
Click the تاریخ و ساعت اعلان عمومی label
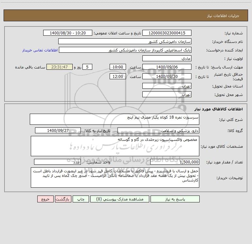[x=117, y=33]
